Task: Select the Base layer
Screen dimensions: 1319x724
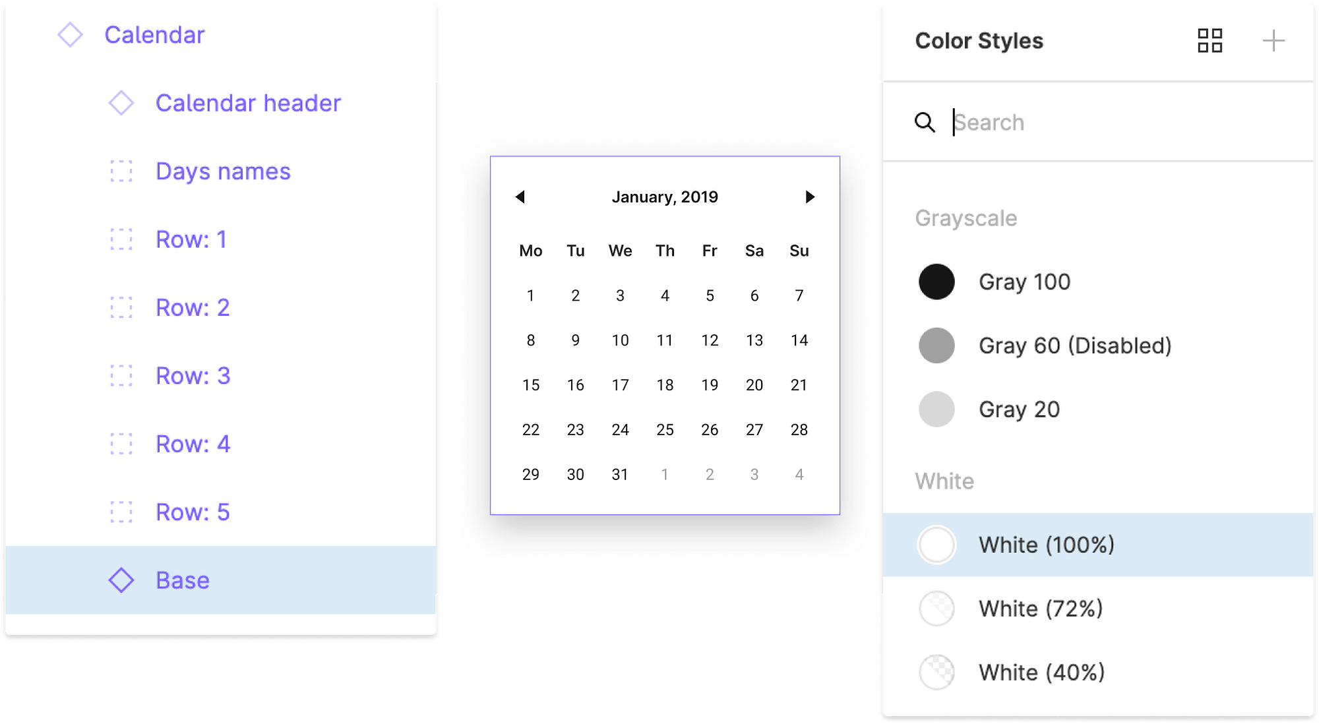Action: tap(221, 580)
